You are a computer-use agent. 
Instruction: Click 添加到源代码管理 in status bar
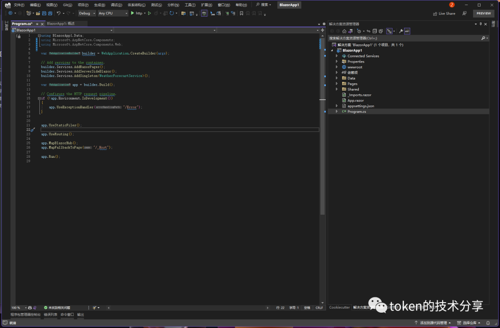433,323
